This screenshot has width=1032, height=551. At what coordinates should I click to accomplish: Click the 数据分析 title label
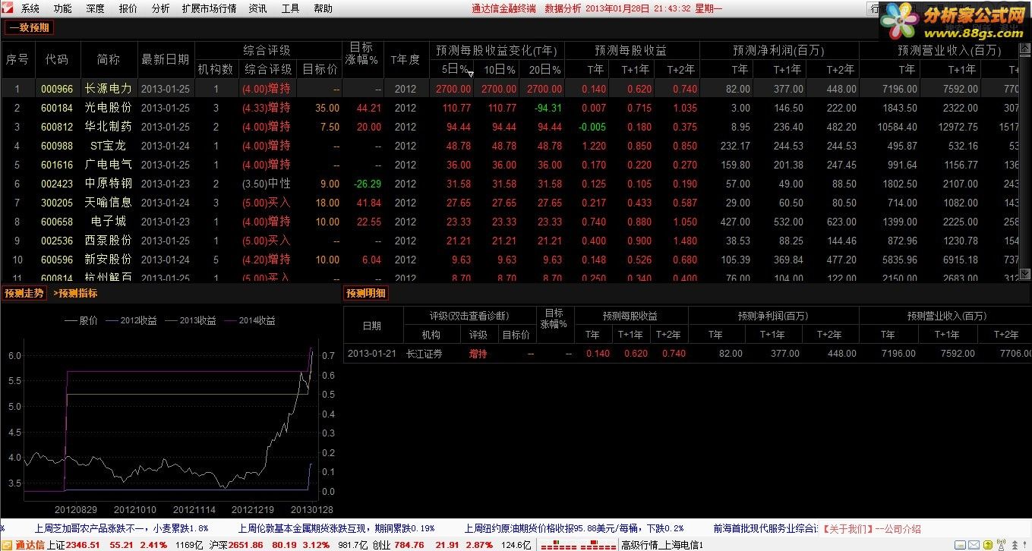(563, 8)
